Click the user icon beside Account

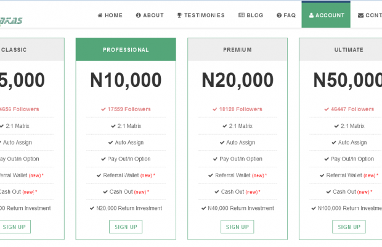pyautogui.click(x=312, y=15)
